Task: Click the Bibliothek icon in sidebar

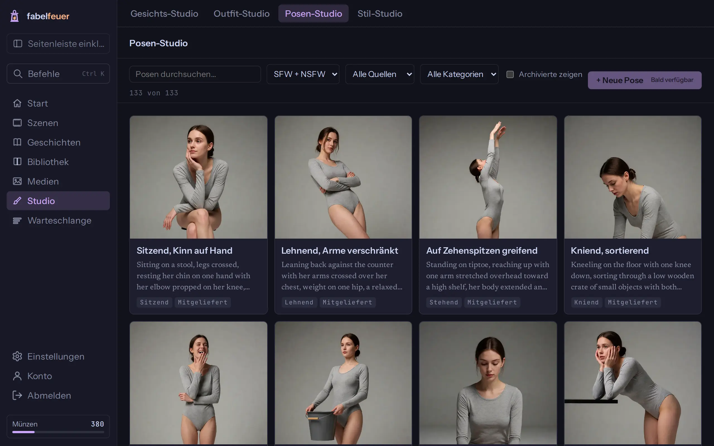Action: [17, 162]
